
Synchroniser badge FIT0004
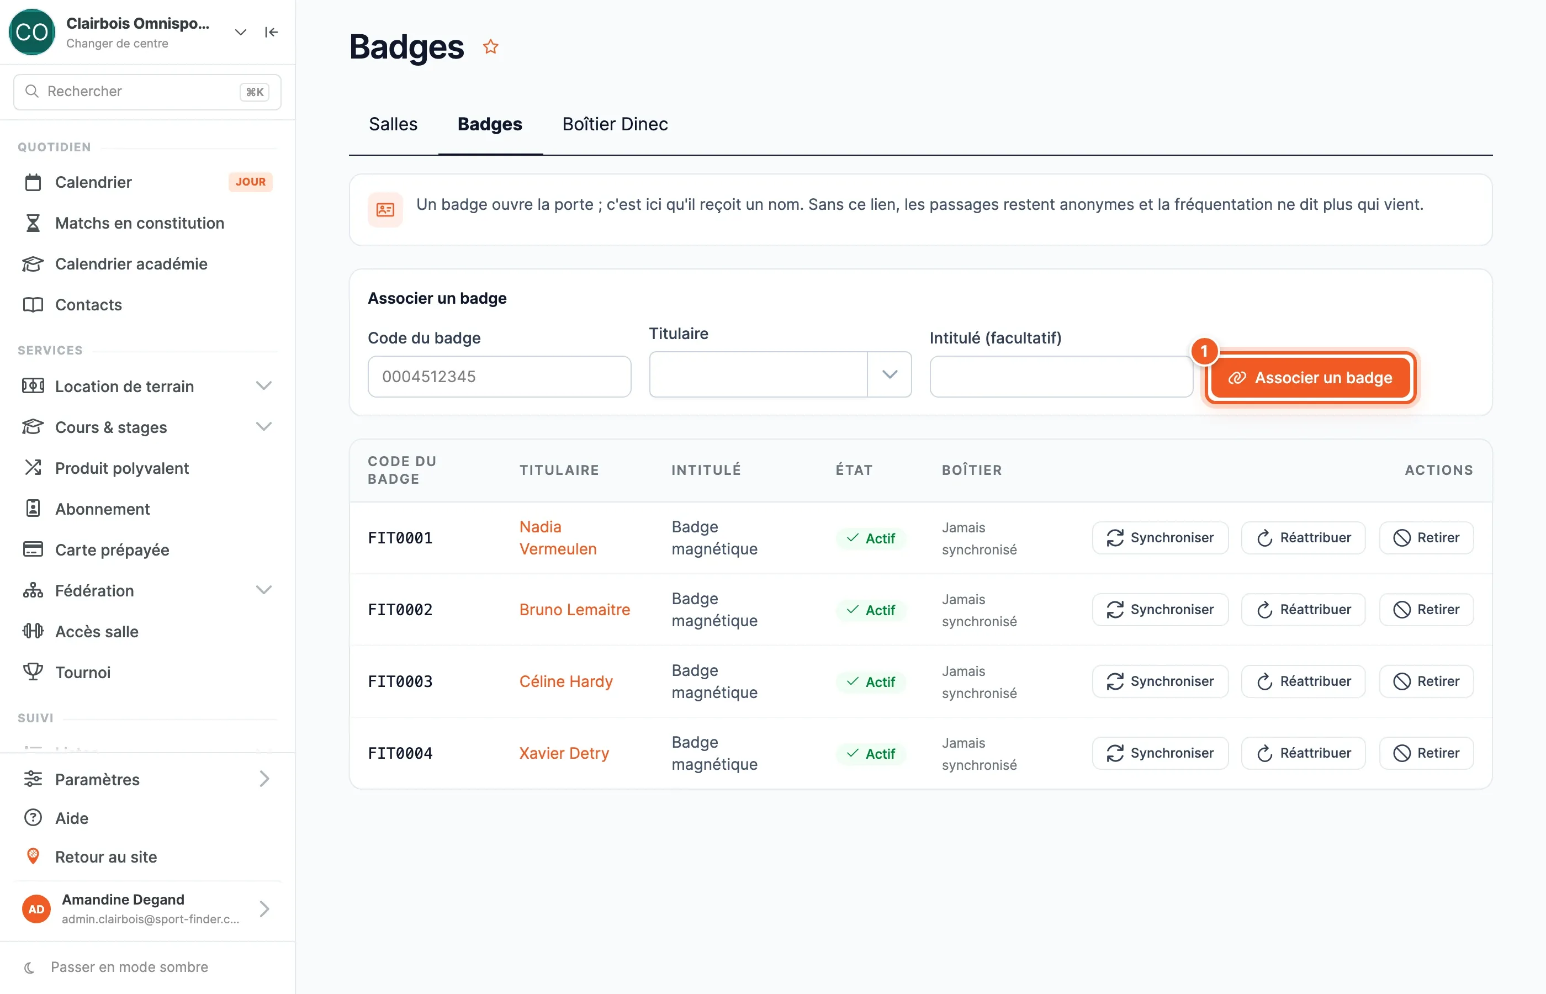(1160, 753)
